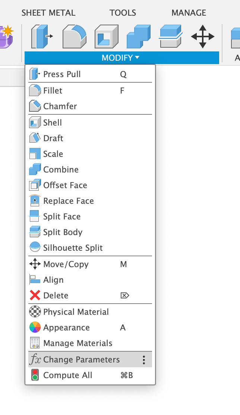
Task: Click the Move/Copy arrows toolbar icon
Action: pos(202,36)
